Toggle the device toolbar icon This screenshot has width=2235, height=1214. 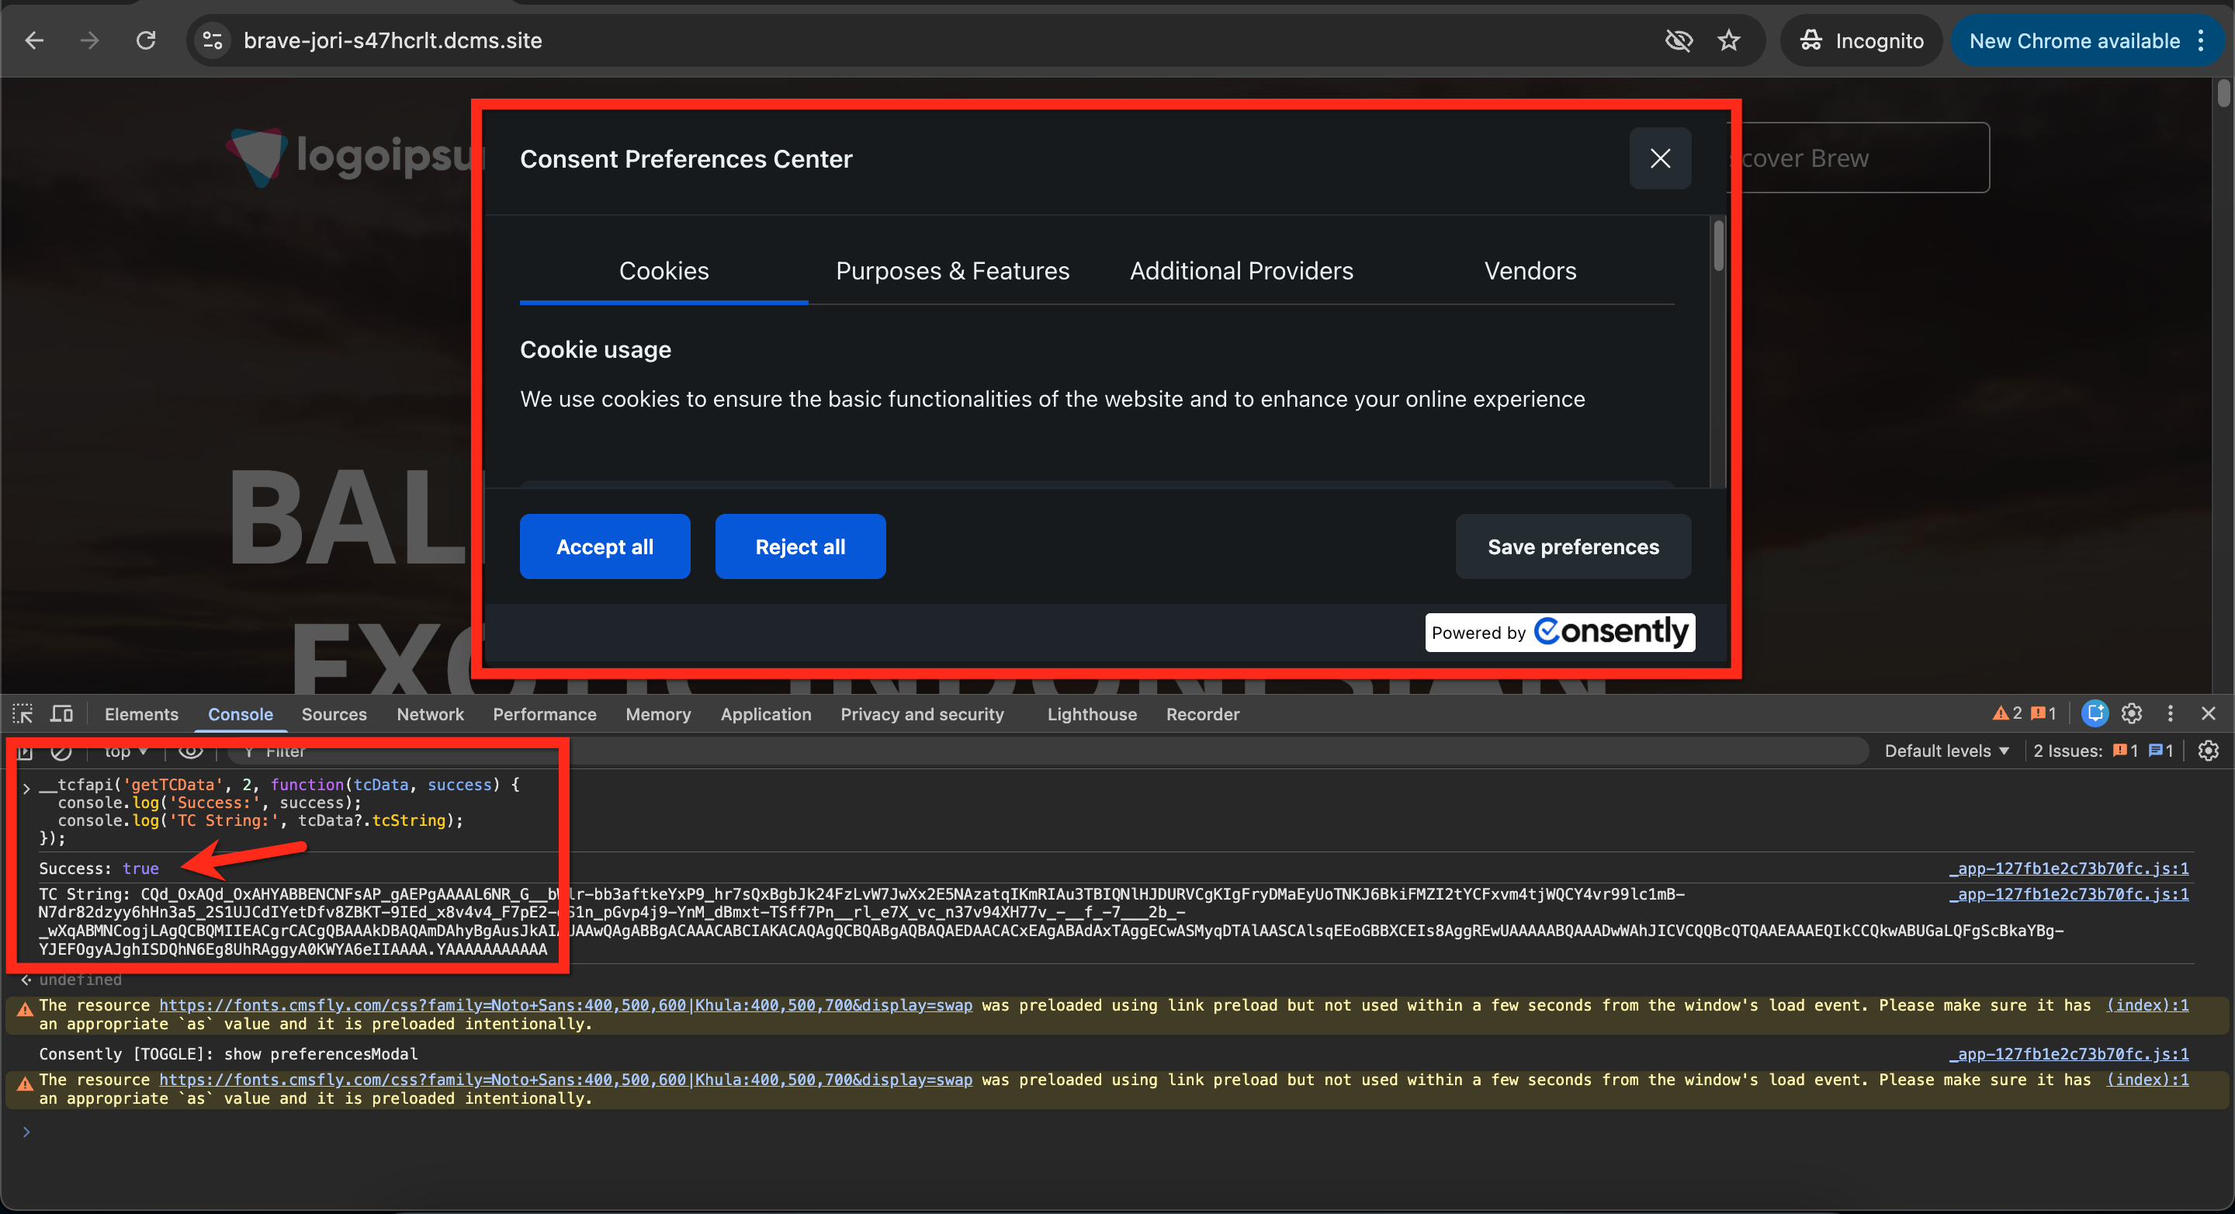61,714
